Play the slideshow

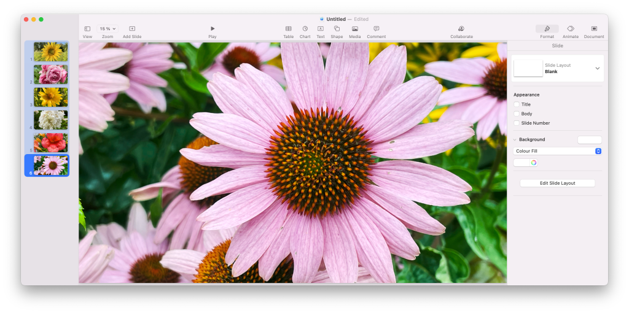[213, 28]
